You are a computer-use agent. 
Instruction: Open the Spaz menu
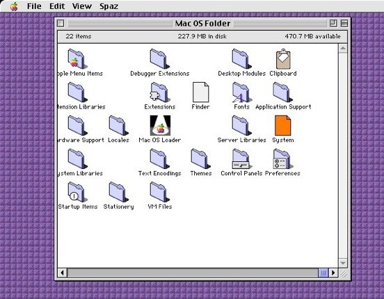pos(109,6)
